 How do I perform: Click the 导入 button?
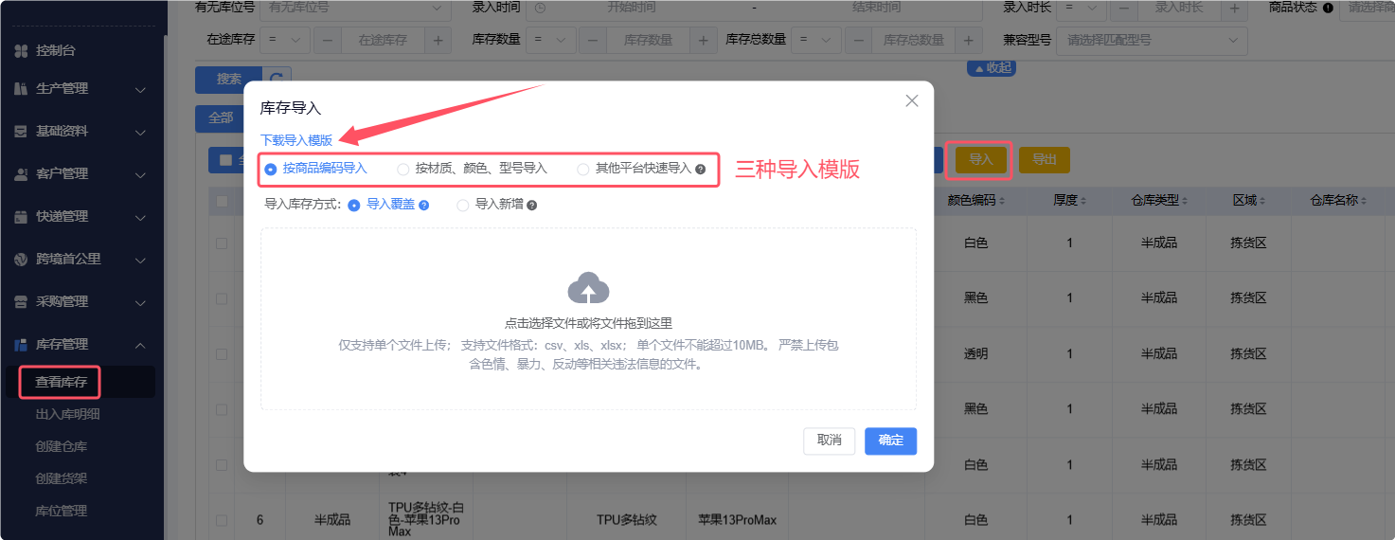click(980, 160)
